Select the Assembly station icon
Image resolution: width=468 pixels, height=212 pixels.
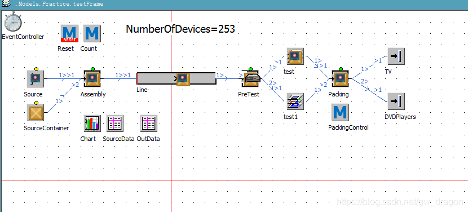tap(92, 79)
